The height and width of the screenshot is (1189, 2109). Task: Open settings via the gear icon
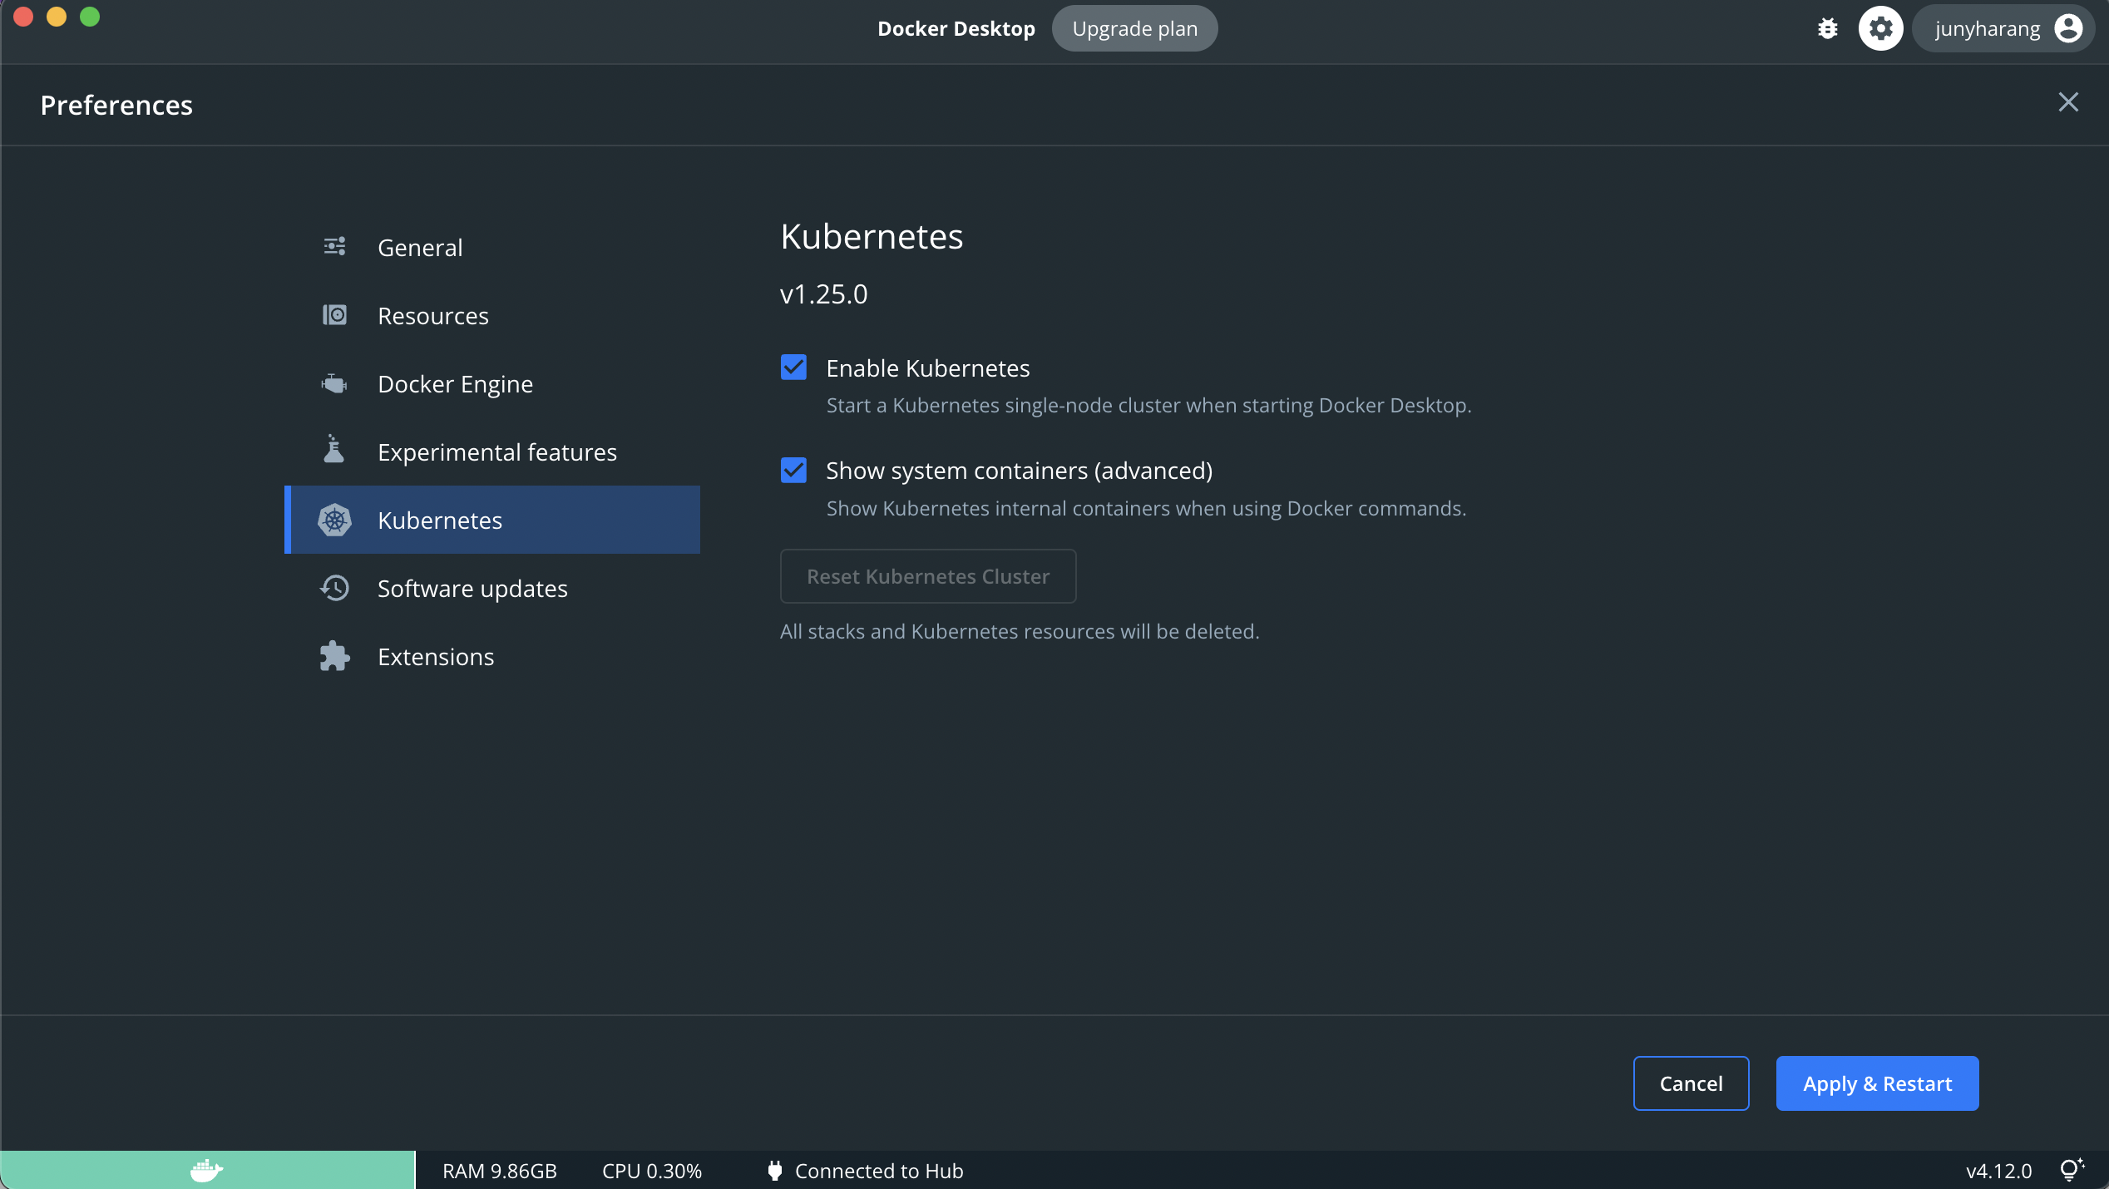point(1880,29)
